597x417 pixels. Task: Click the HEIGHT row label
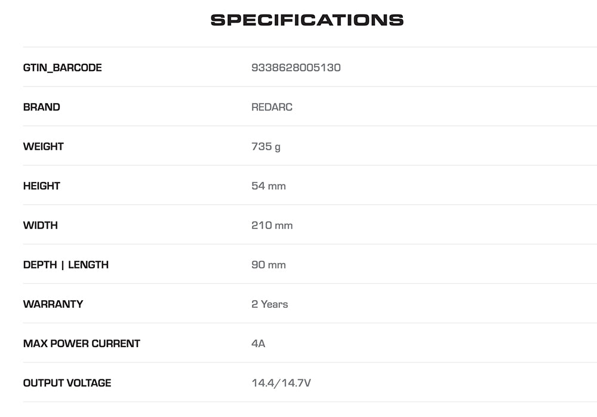[41, 186]
